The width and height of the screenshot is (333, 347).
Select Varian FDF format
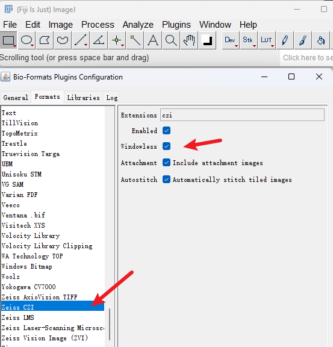click(52, 195)
